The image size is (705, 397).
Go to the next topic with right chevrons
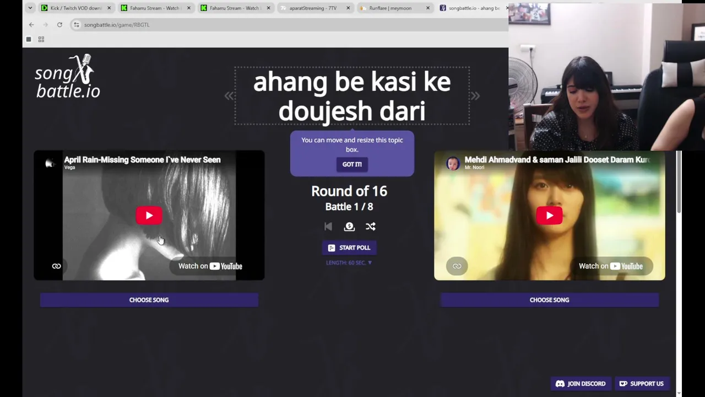(475, 96)
